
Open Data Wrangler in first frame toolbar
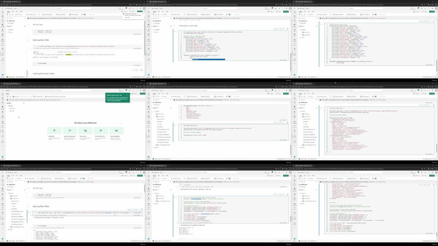click(x=74, y=15)
